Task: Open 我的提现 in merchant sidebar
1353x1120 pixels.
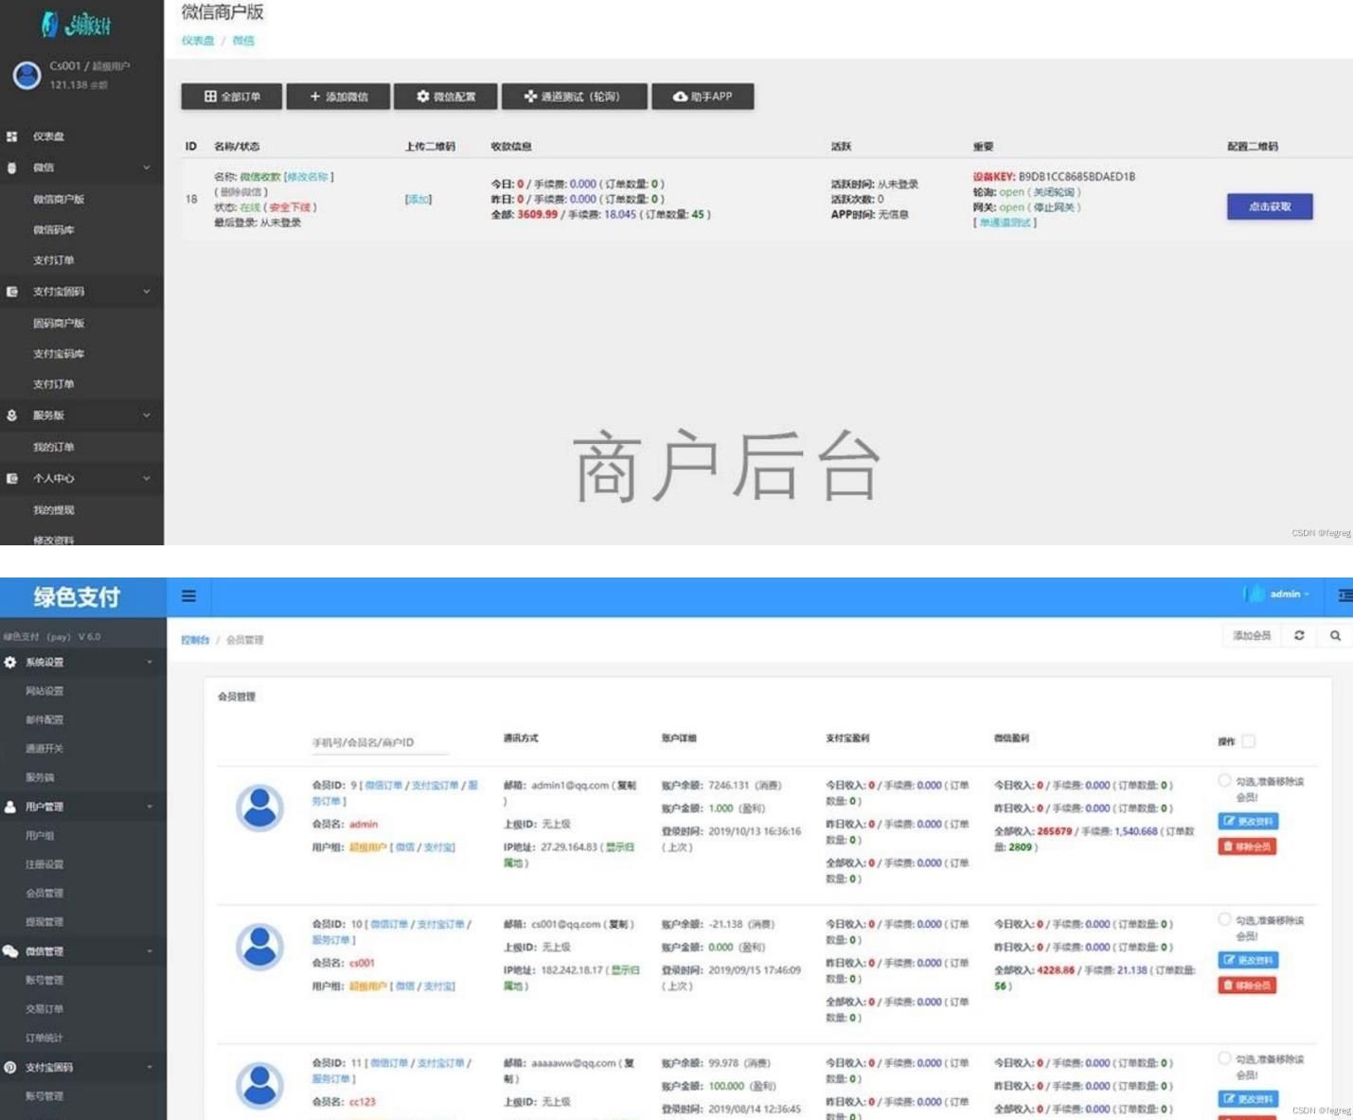Action: click(x=54, y=510)
